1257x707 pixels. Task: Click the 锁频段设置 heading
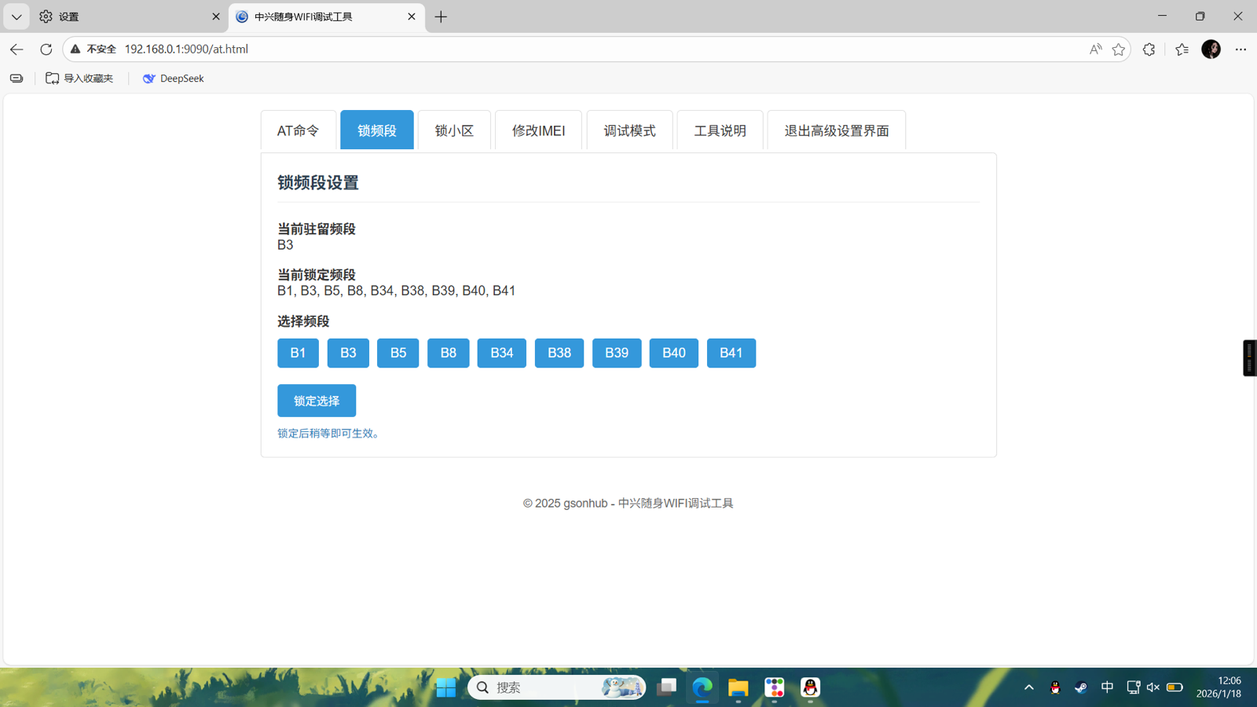[318, 183]
